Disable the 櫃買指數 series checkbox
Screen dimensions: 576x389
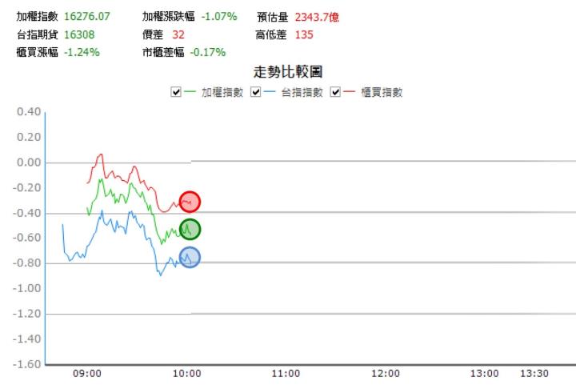(x=335, y=91)
